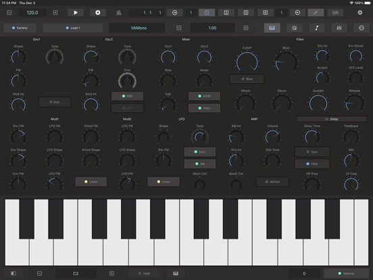Enable the Bass button under Cutoff
This screenshot has height=280, width=373.
click(x=247, y=79)
